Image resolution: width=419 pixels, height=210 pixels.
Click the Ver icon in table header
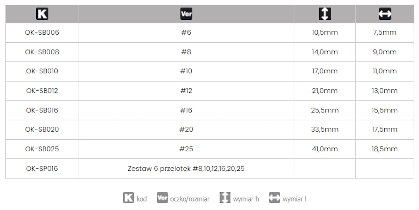(x=186, y=14)
